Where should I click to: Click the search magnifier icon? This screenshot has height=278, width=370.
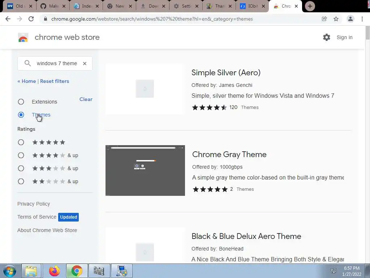point(27,63)
